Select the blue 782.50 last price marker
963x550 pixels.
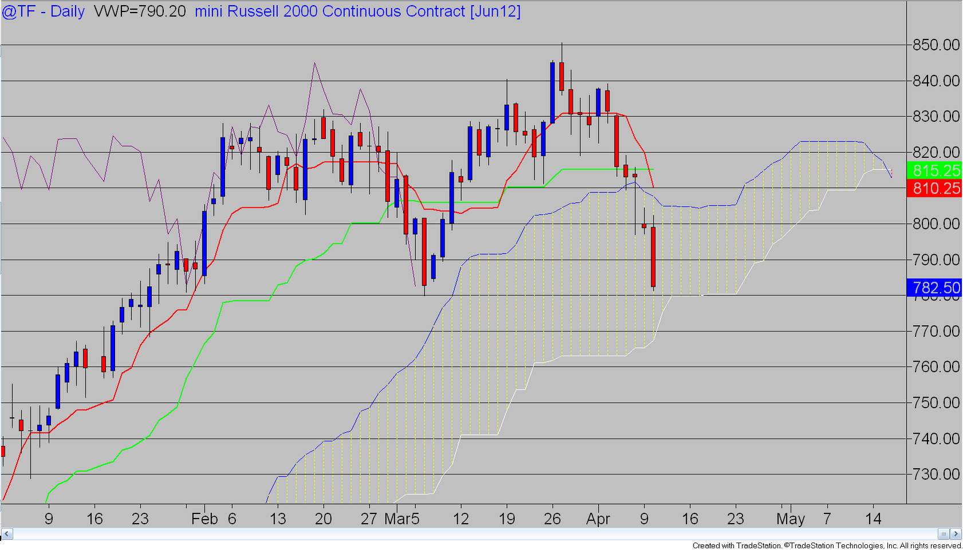tap(936, 287)
